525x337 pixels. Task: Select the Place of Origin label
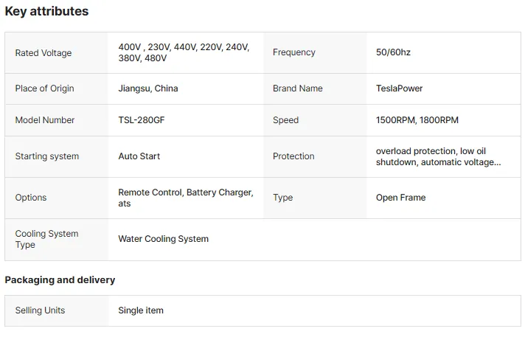click(x=44, y=88)
